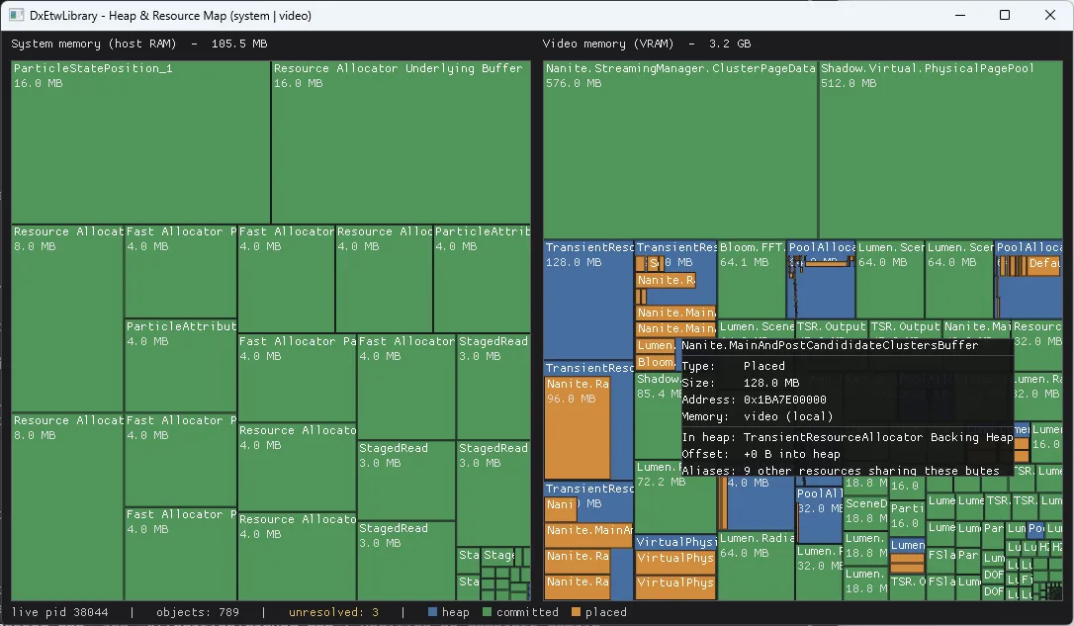This screenshot has height=626, width=1074.
Task: Click the 'objects: 789' status entry
Action: pyautogui.click(x=197, y=611)
